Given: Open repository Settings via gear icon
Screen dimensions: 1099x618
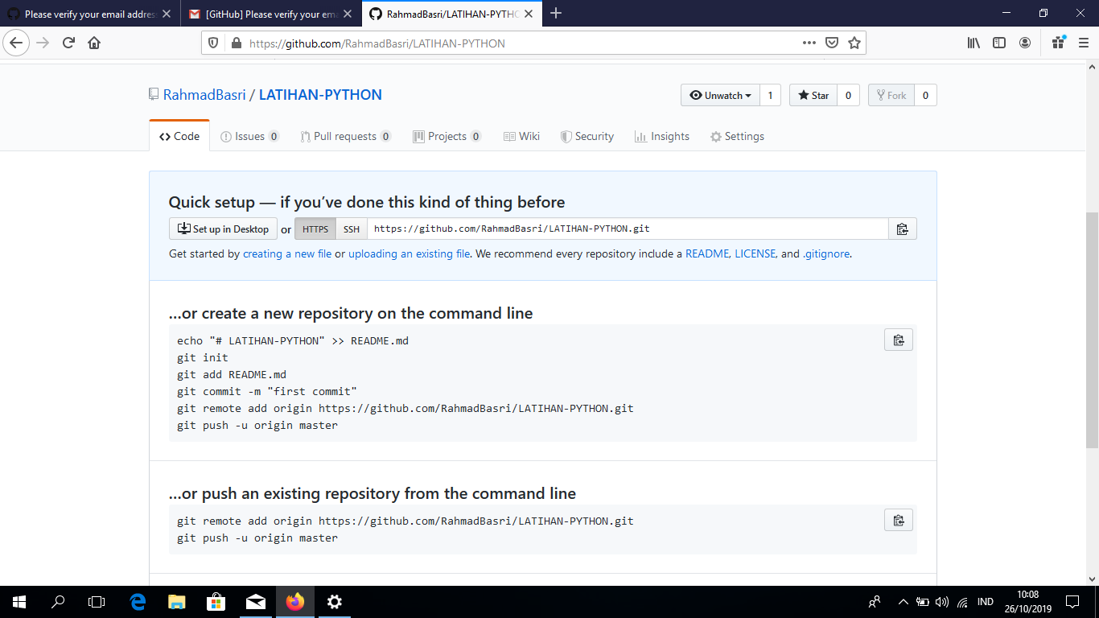Looking at the screenshot, I should [714, 136].
